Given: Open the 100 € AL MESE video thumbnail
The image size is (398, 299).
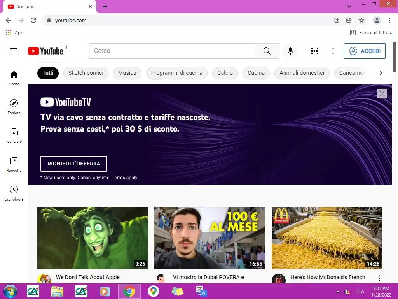Looking at the screenshot, I should coord(209,238).
